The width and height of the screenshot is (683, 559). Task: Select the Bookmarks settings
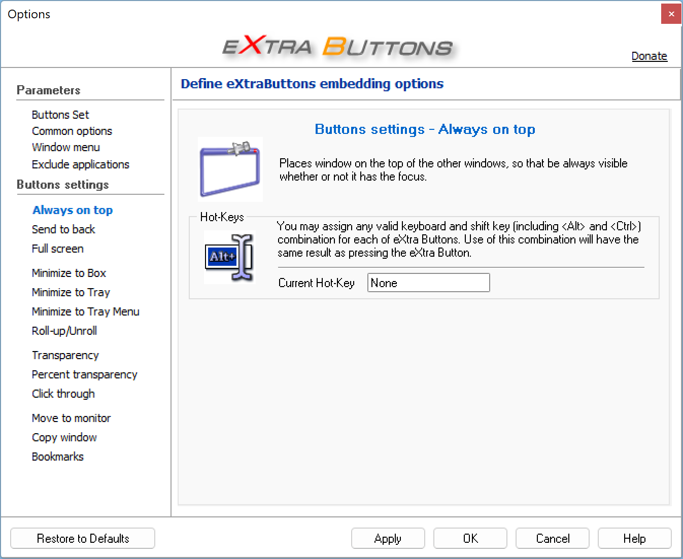58,457
